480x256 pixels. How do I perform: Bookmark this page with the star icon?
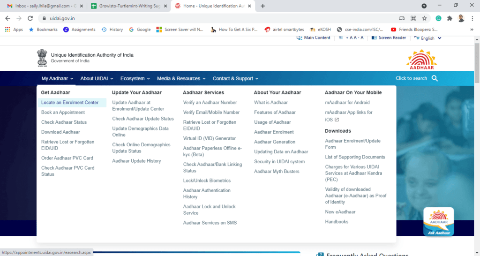[x=424, y=18]
